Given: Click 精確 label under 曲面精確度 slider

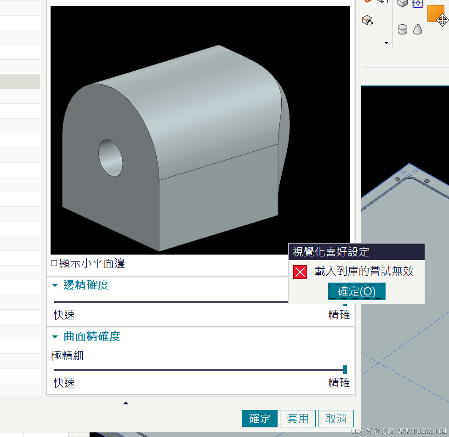Looking at the screenshot, I should pyautogui.click(x=339, y=383).
